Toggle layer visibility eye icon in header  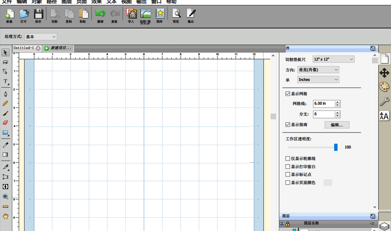(282, 224)
